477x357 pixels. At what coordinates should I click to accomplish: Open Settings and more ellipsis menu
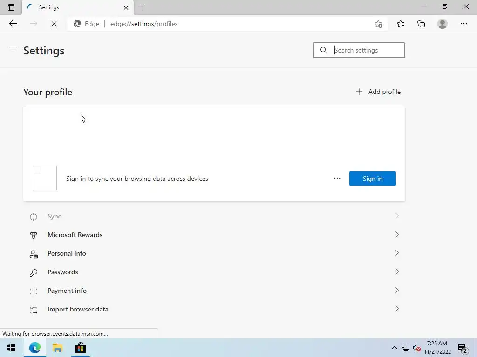pyautogui.click(x=463, y=24)
